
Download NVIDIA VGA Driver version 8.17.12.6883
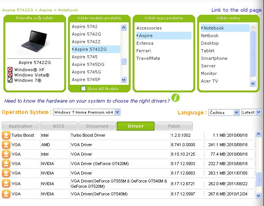(6, 173)
